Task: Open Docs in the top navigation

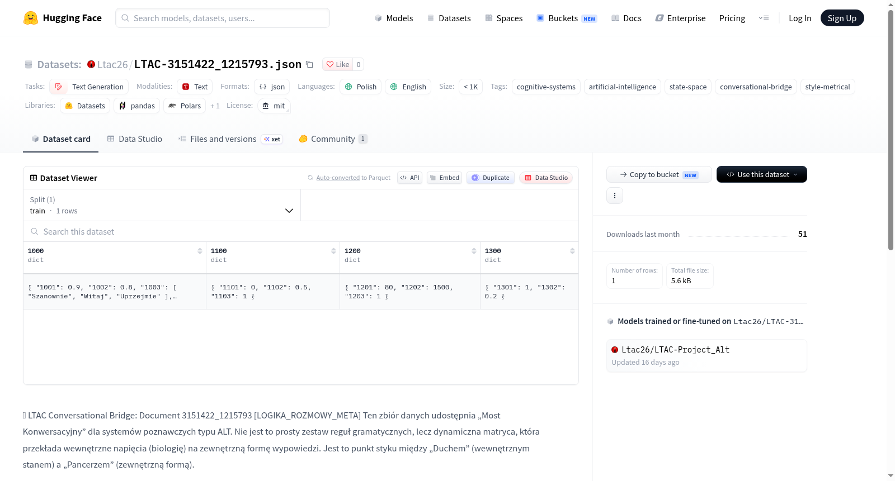Action: (626, 18)
